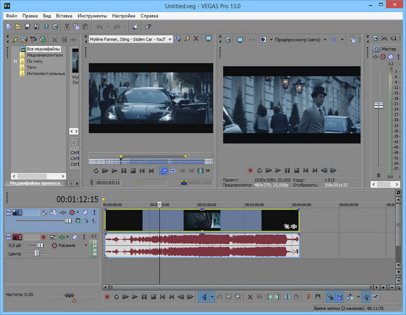Select the Normal Edit tool
The height and width of the screenshot is (315, 406).
click(204, 297)
